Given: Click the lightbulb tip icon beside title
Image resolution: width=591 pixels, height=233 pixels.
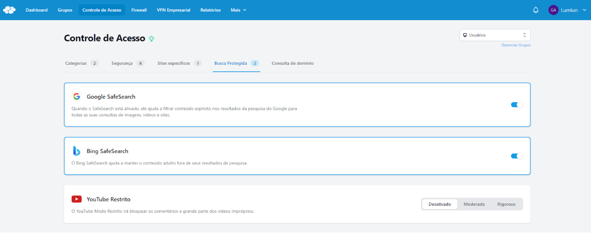Looking at the screenshot, I should (x=152, y=38).
